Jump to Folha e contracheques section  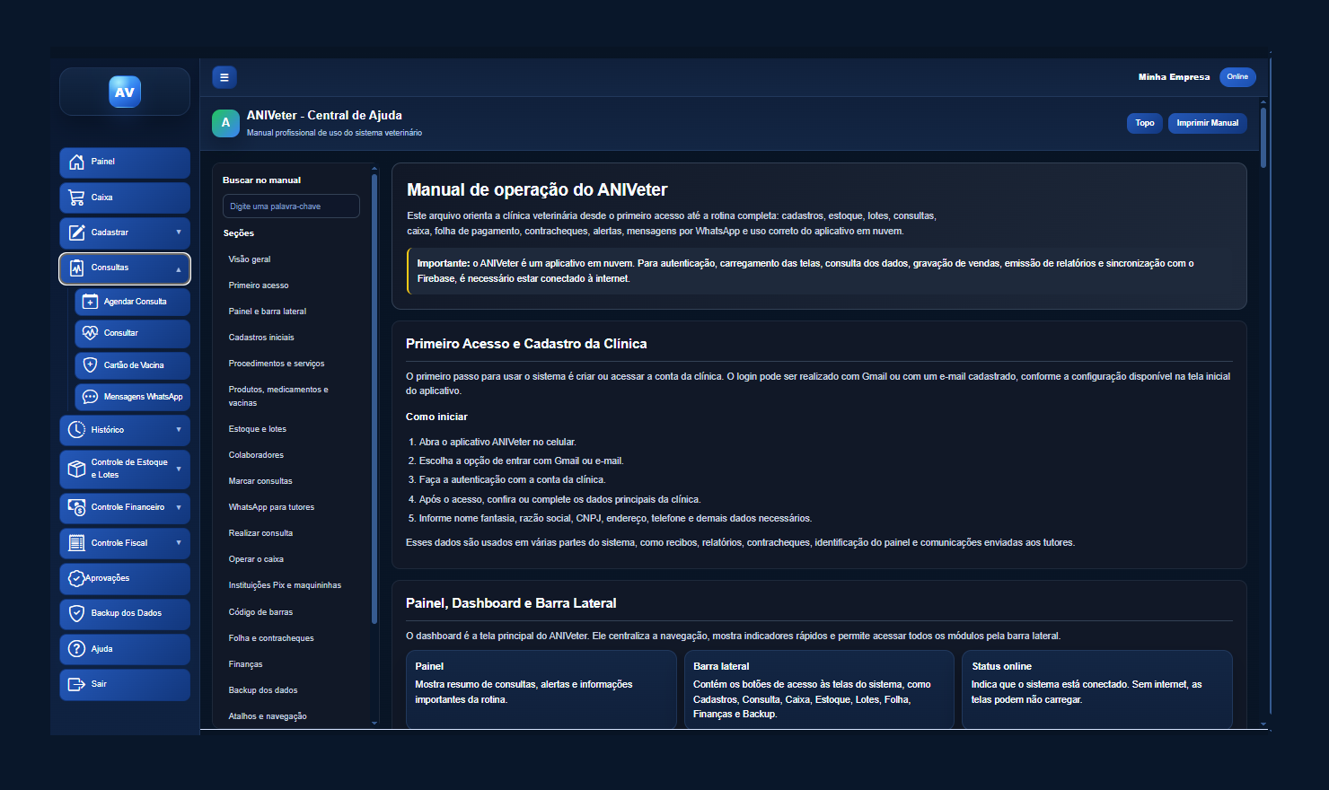pyautogui.click(x=271, y=638)
